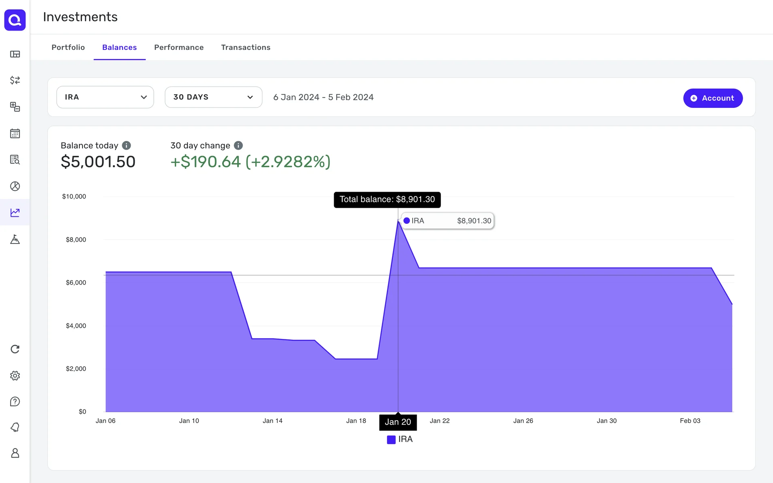Open settings gear in sidebar
This screenshot has height=483, width=773.
[x=15, y=376]
